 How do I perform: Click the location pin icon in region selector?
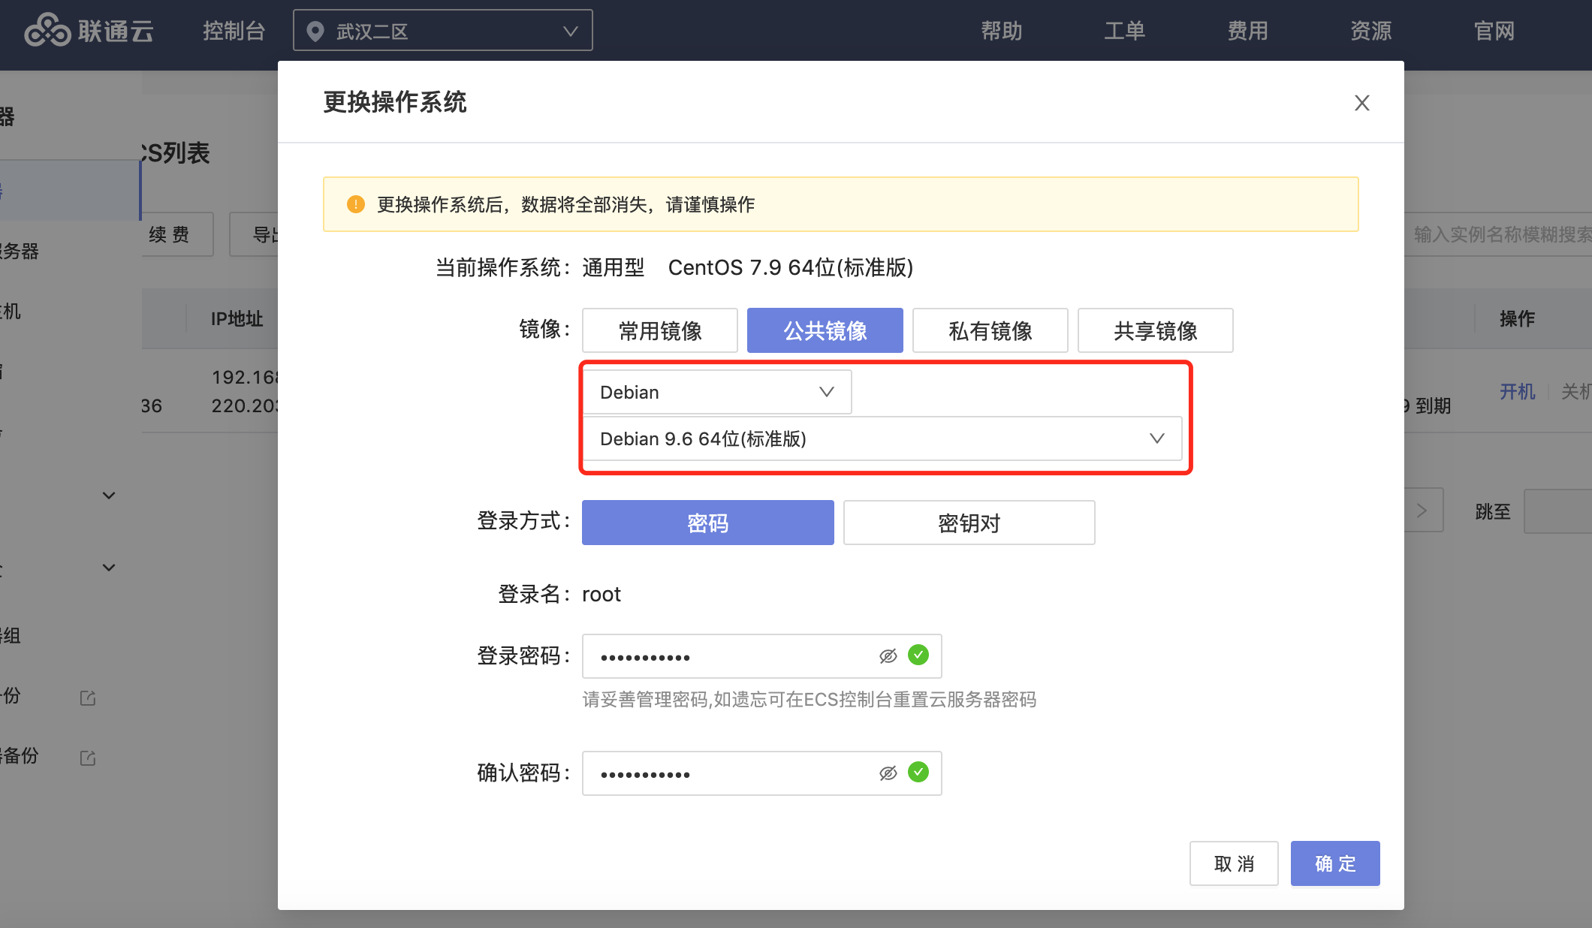[315, 31]
